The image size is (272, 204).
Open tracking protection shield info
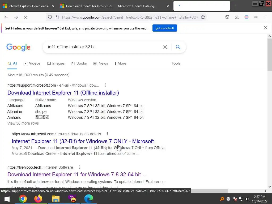50,17
